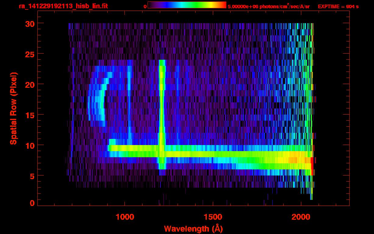Image resolution: width=374 pixels, height=234 pixels.
Task: Click the color bar minimum label 0
Action: [145, 6]
